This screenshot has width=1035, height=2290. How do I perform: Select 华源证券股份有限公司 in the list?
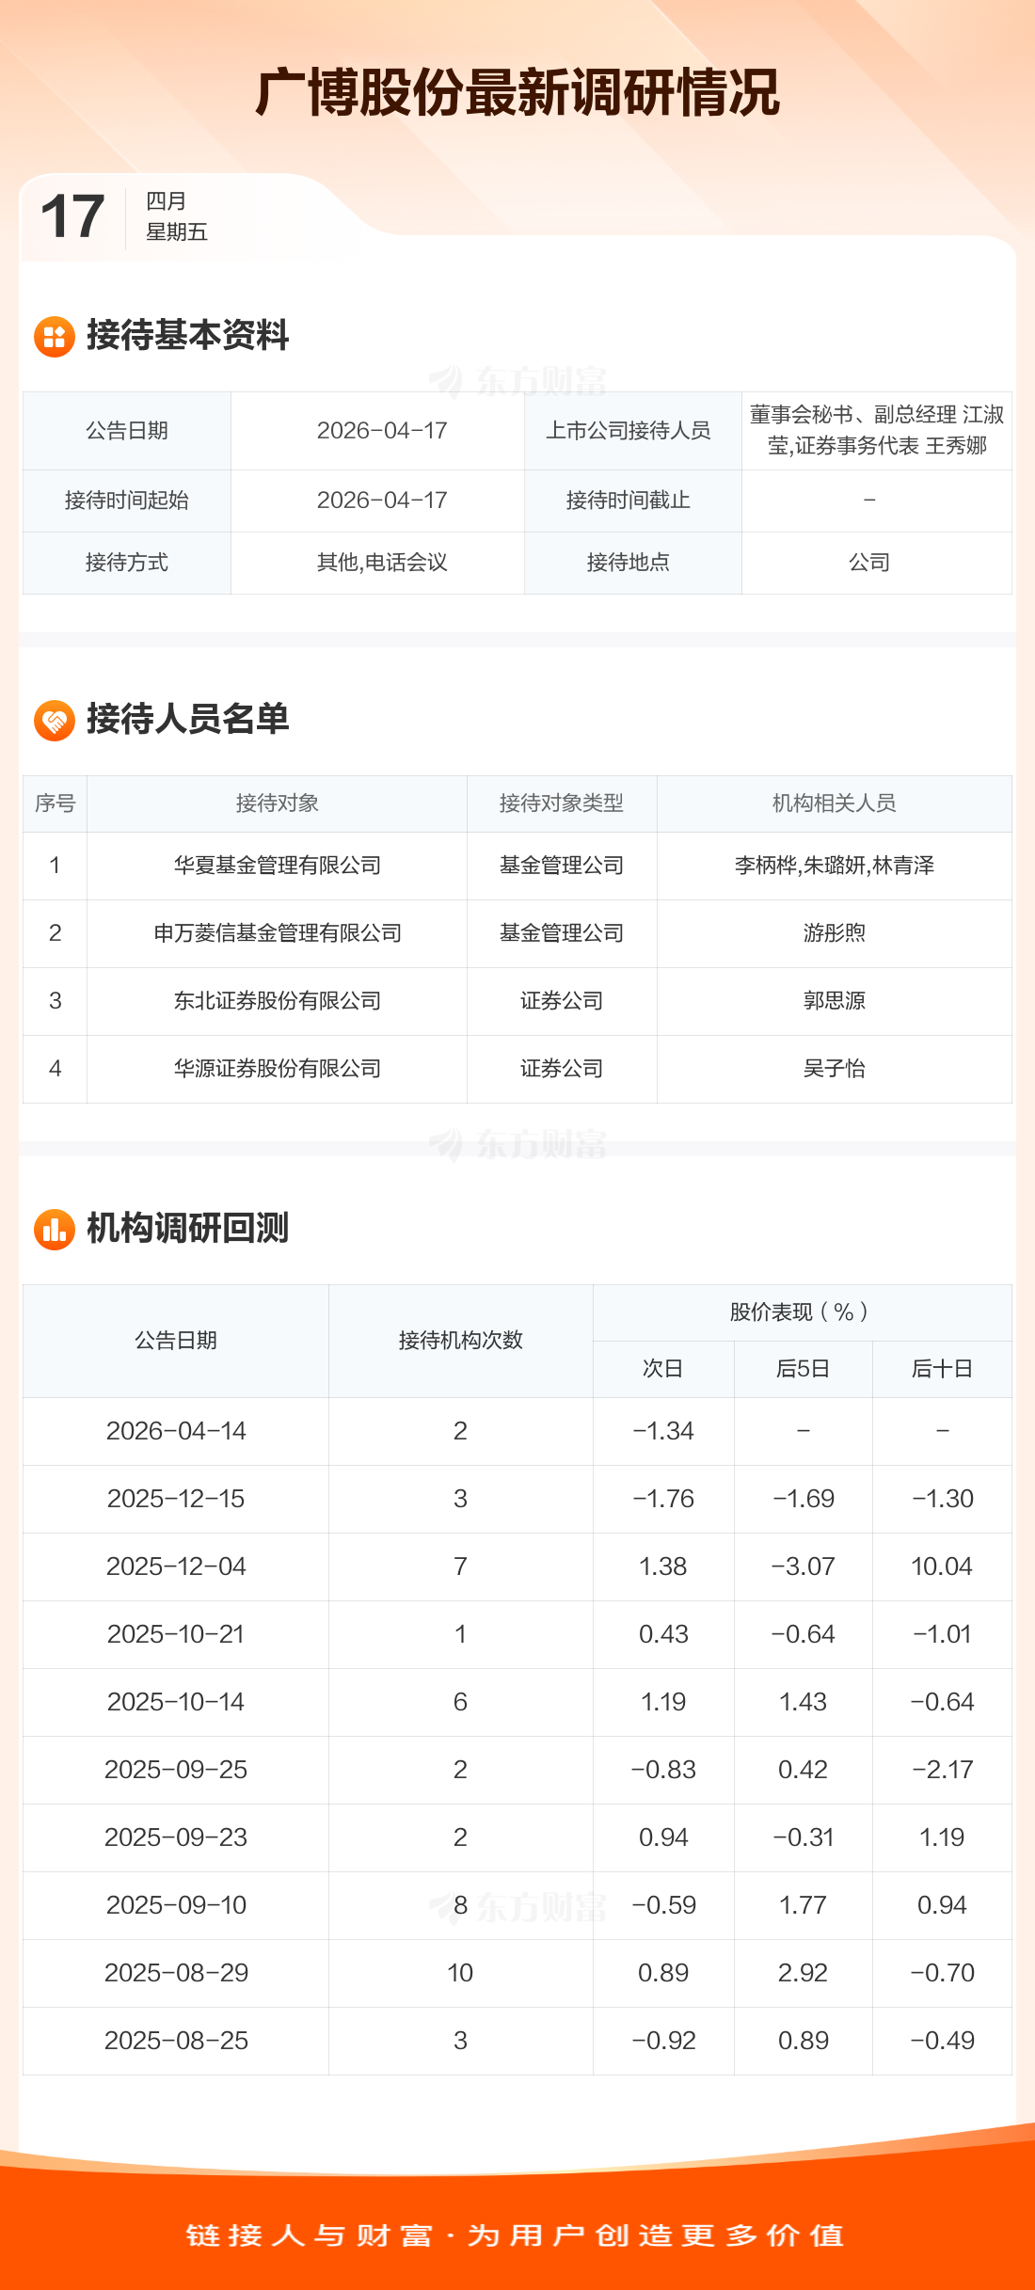pyautogui.click(x=278, y=1069)
